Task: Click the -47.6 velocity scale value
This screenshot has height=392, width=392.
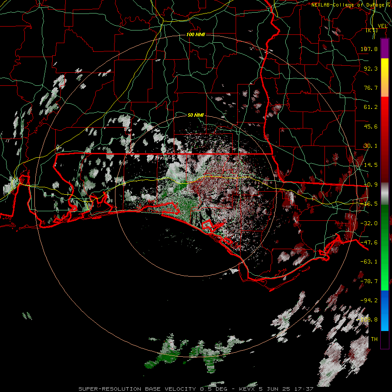Action: pos(369,243)
